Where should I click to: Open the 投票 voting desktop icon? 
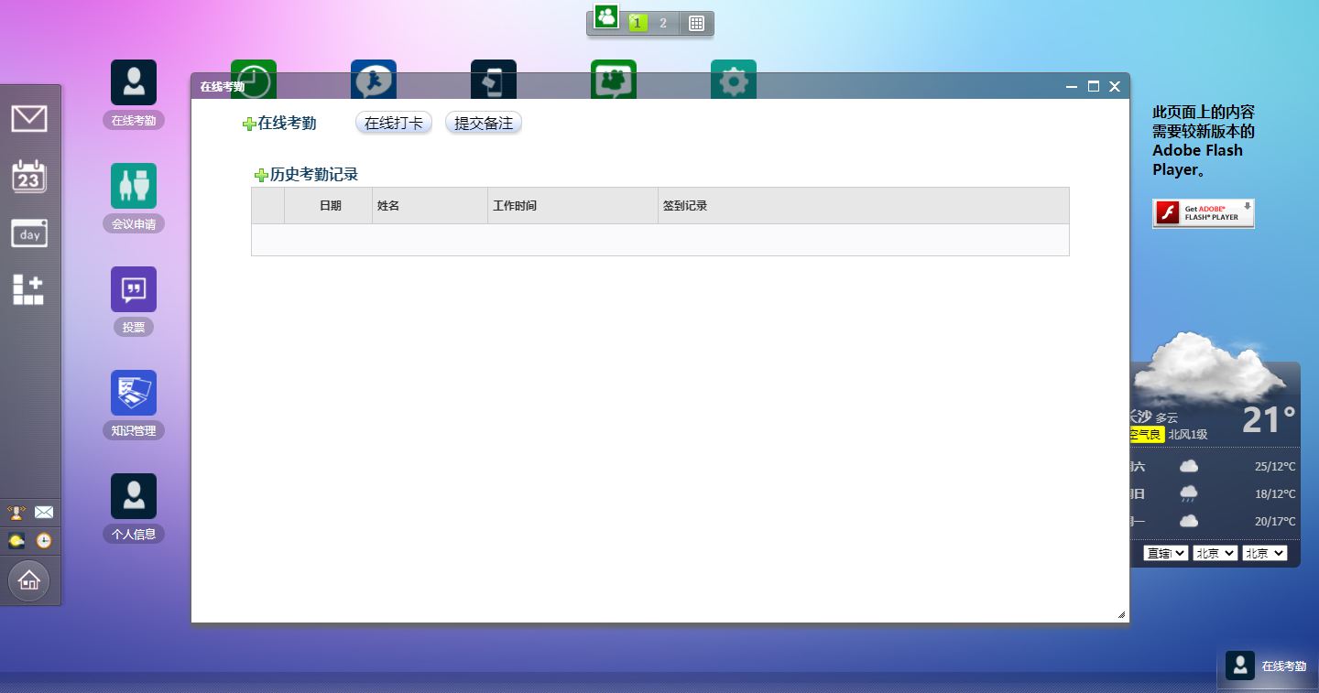point(134,289)
